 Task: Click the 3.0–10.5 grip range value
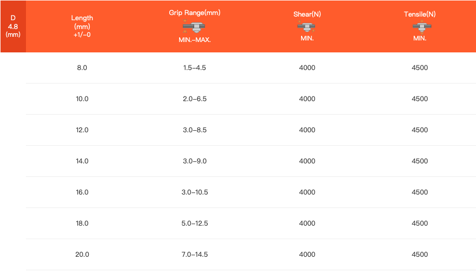(195, 192)
